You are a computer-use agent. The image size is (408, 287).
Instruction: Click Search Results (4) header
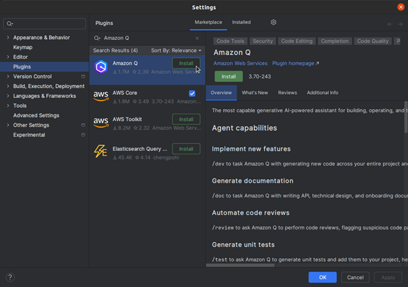(115, 50)
